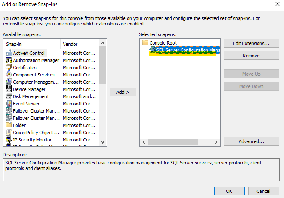The image size is (284, 198).
Task: Select Device Manager snap-in name
Action: [29, 89]
